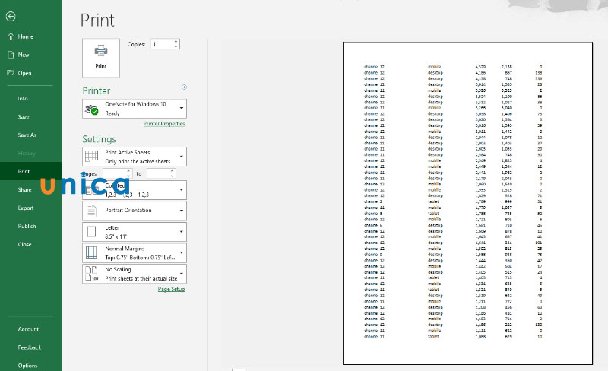Click the Portrait Orientation page icon
This screenshot has width=608, height=371.
(x=91, y=211)
